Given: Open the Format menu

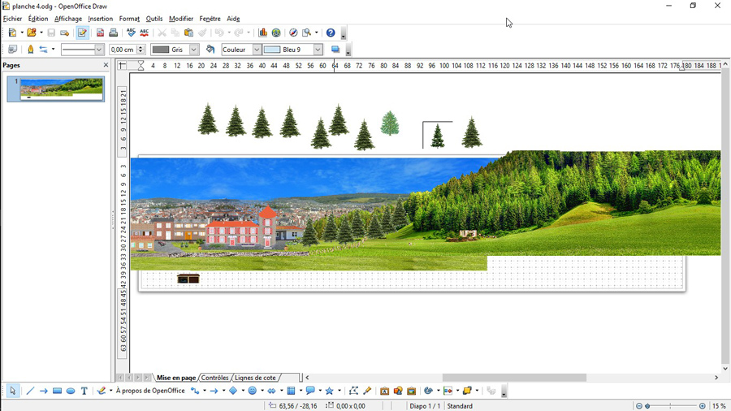Looking at the screenshot, I should 129,19.
